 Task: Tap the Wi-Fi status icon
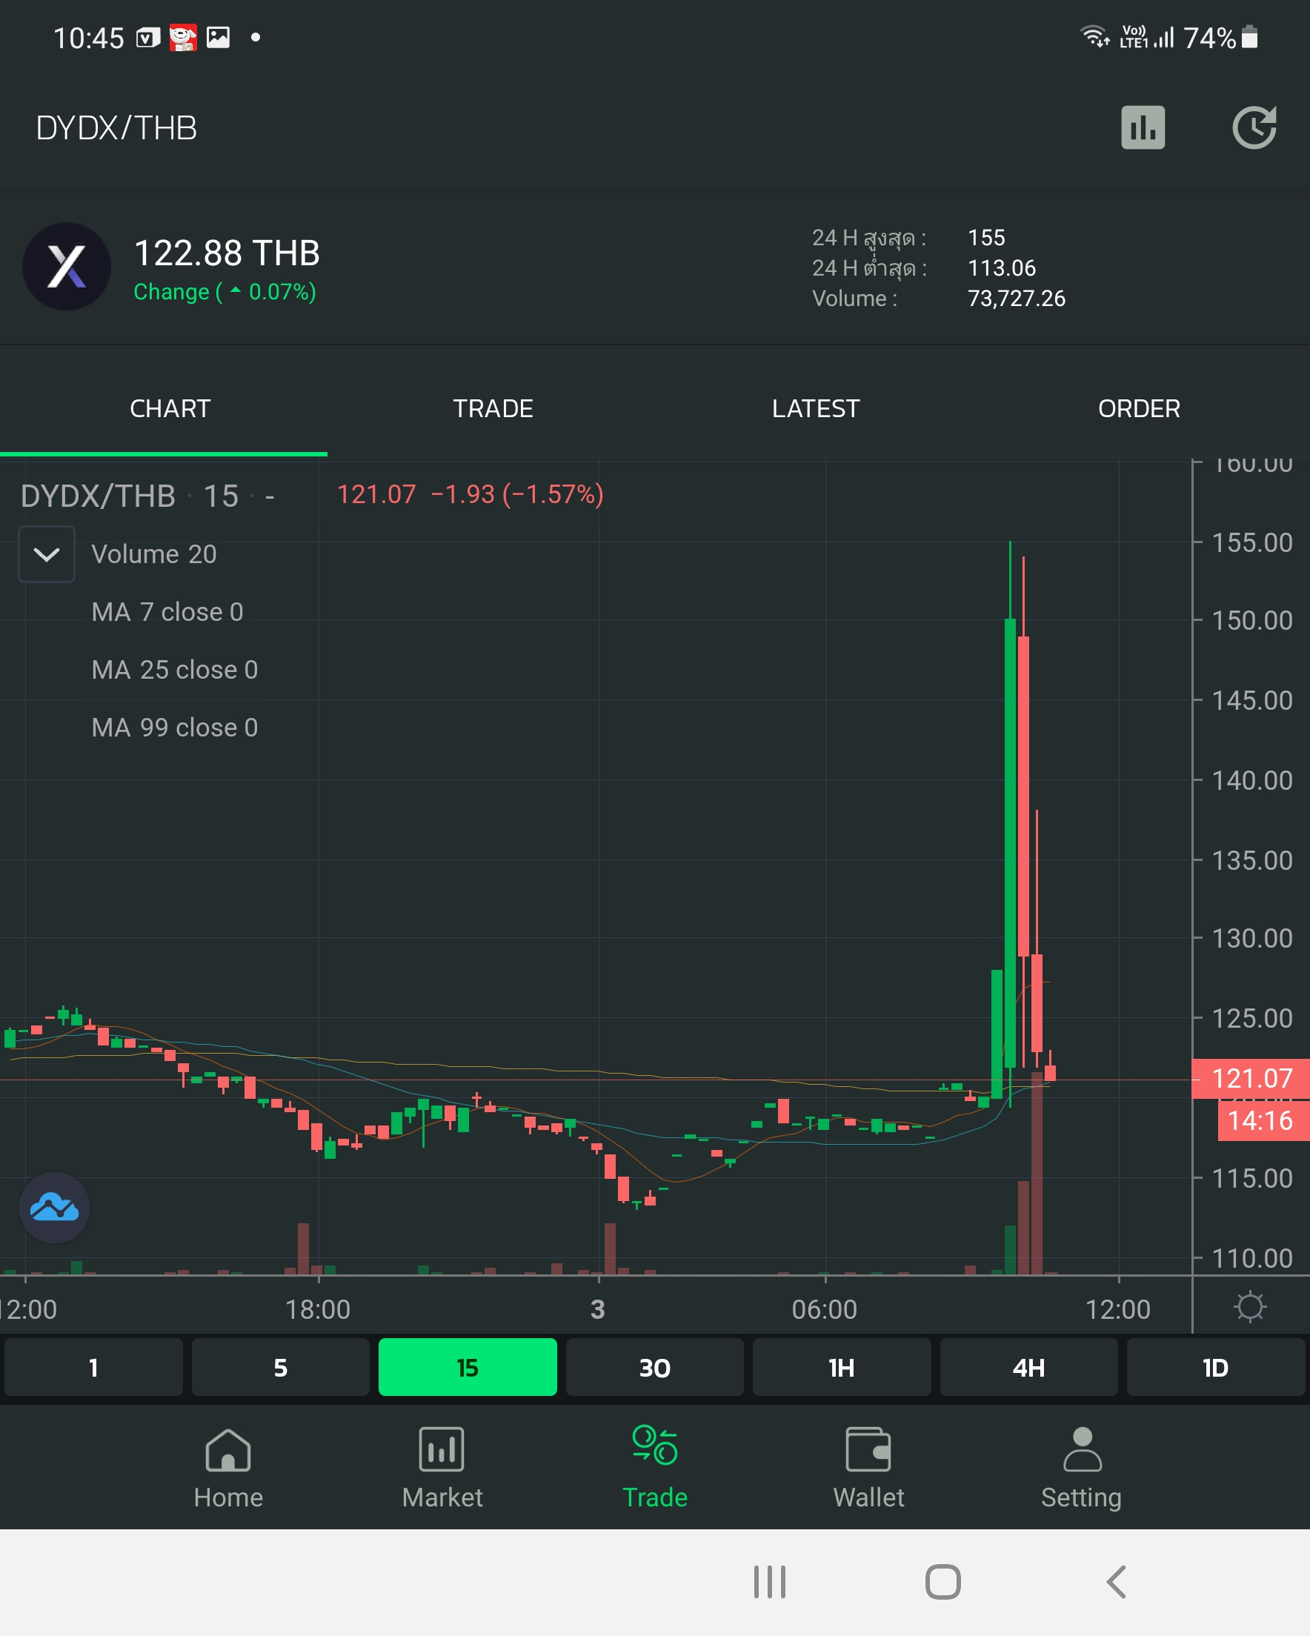point(1095,36)
